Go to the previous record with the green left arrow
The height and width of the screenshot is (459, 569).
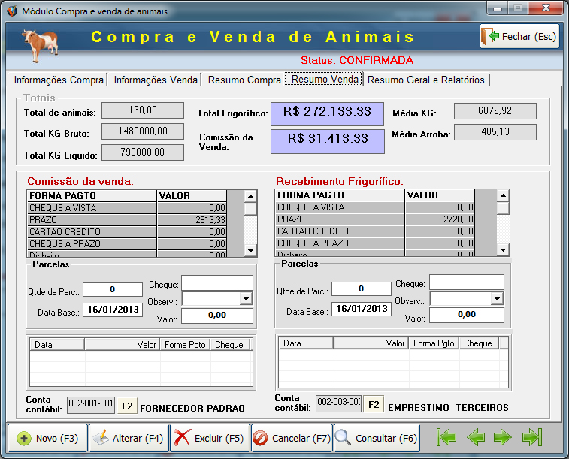[476, 437]
